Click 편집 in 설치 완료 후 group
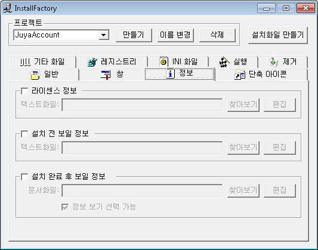The width and height of the screenshot is (318, 250). pyautogui.click(x=280, y=190)
